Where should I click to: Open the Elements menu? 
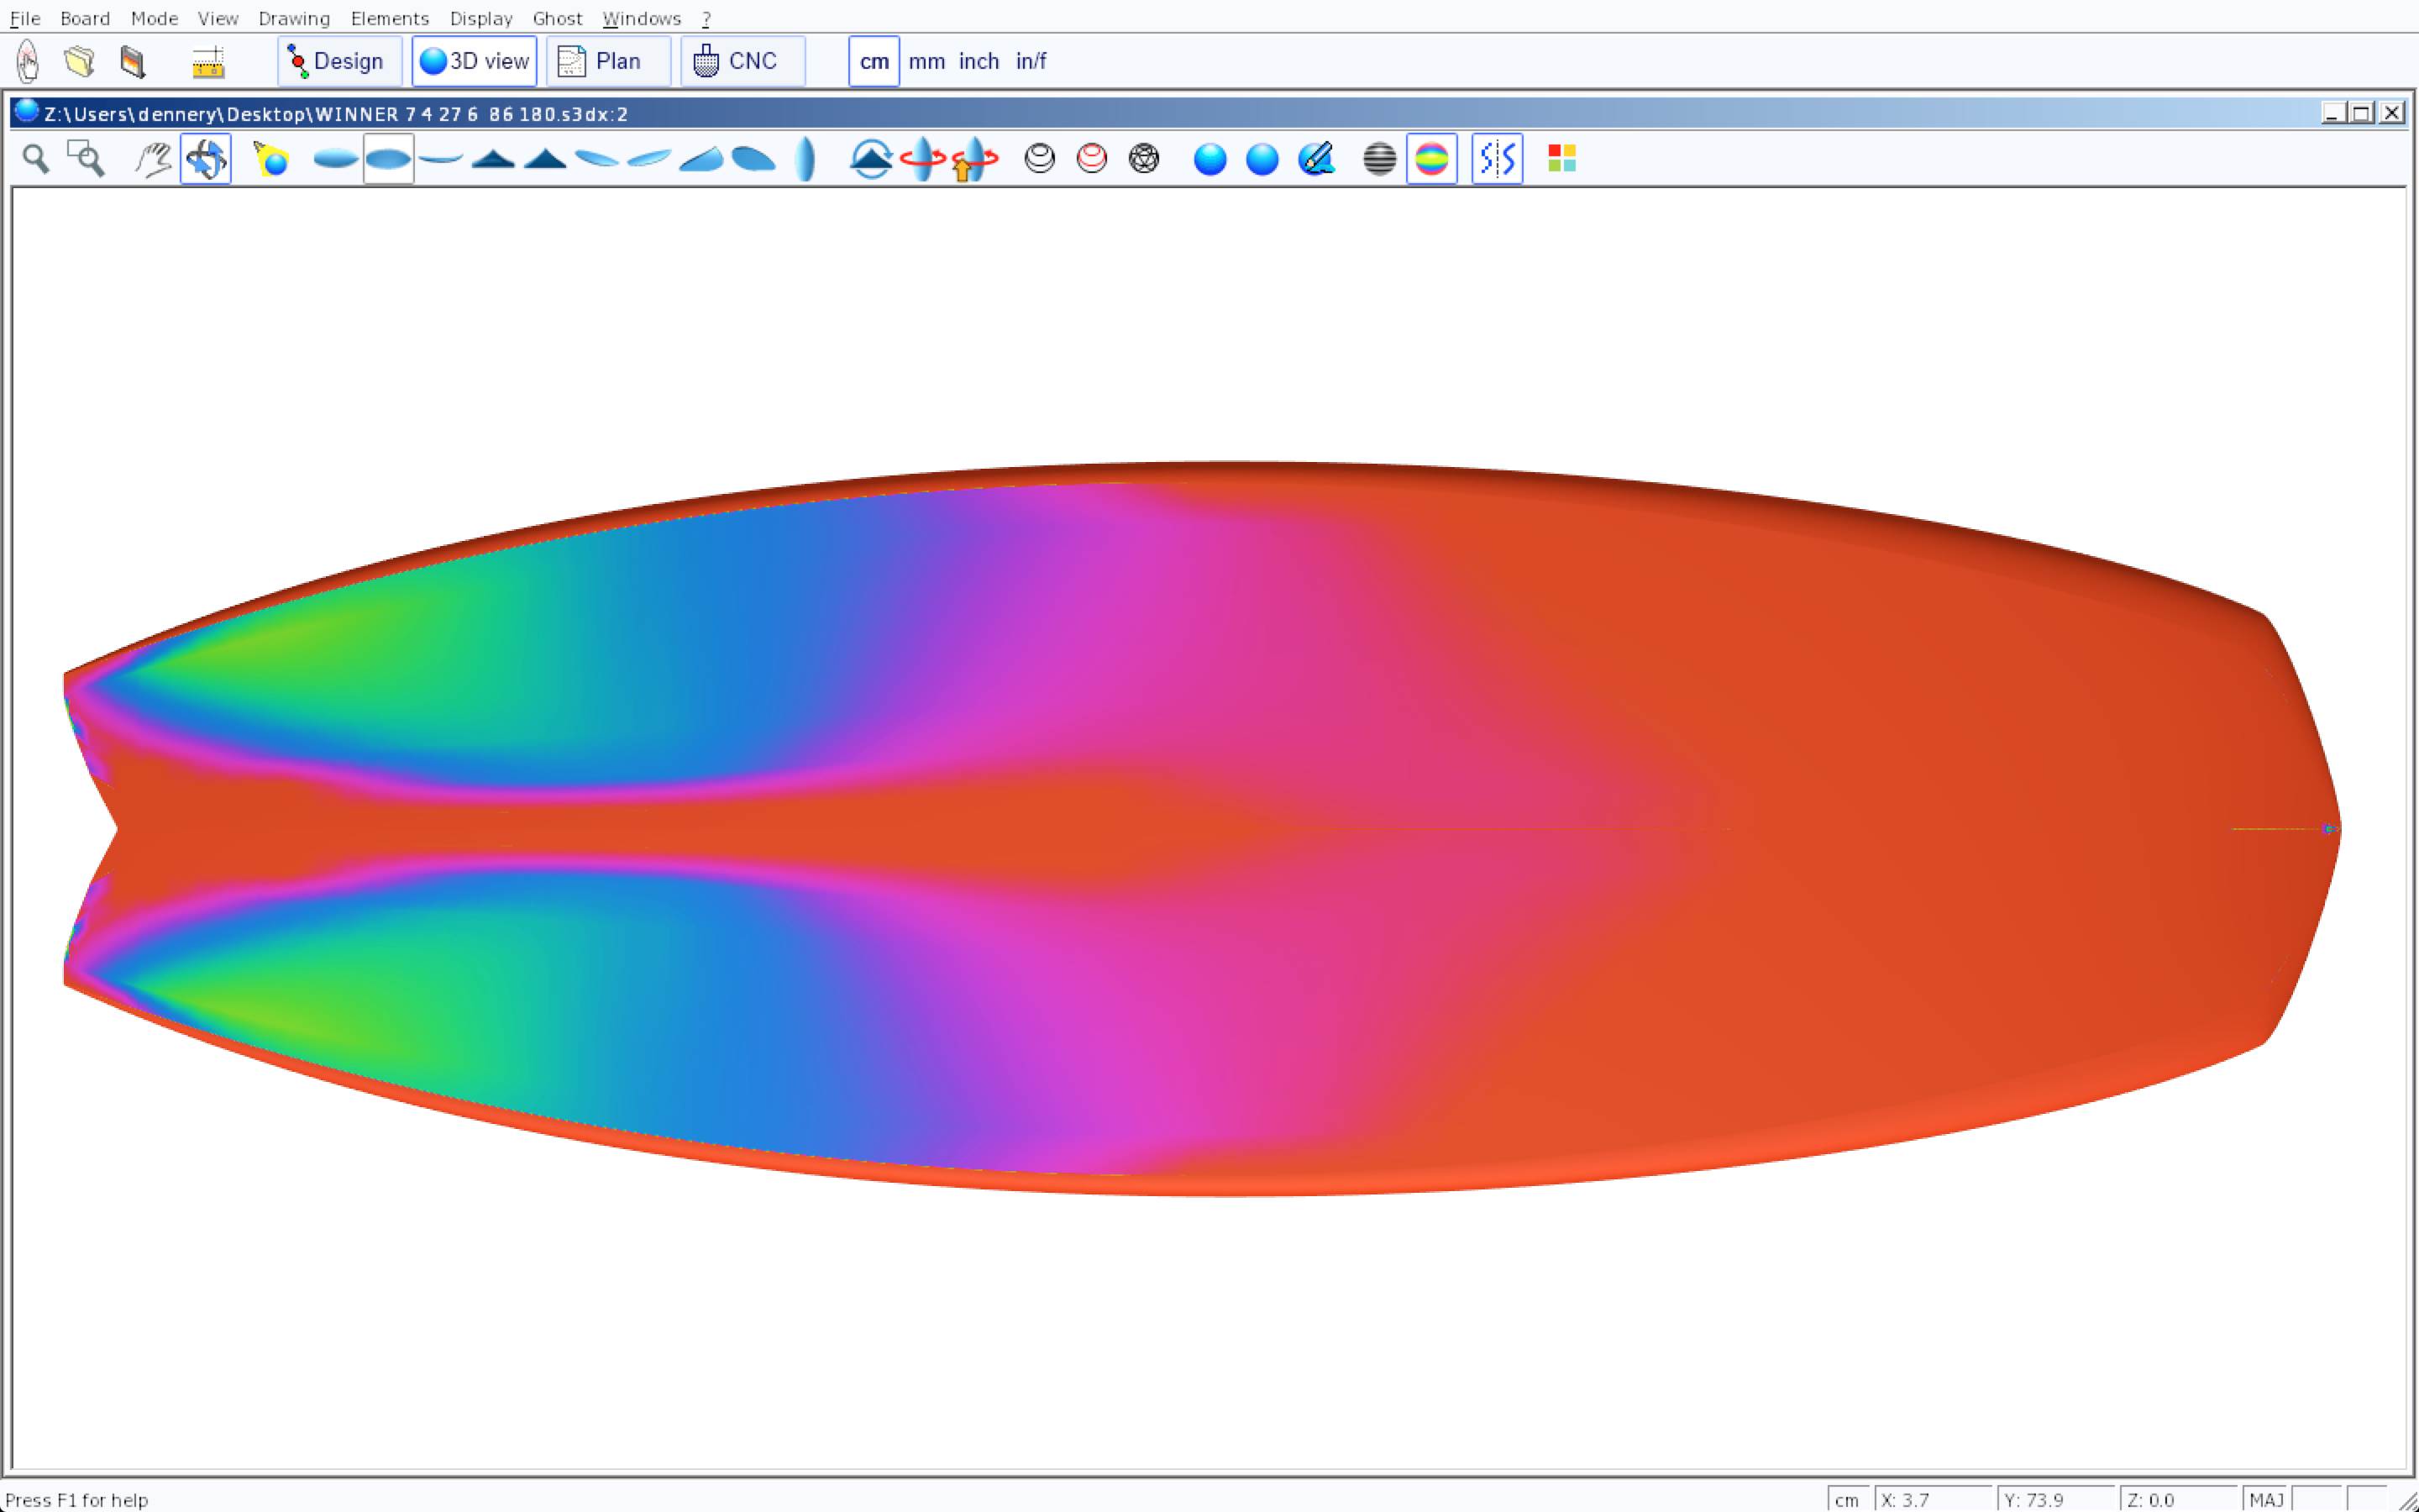[x=389, y=18]
